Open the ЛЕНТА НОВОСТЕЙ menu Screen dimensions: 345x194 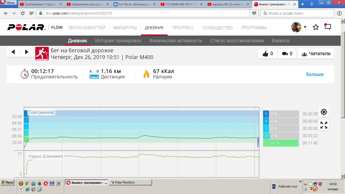coord(87,27)
